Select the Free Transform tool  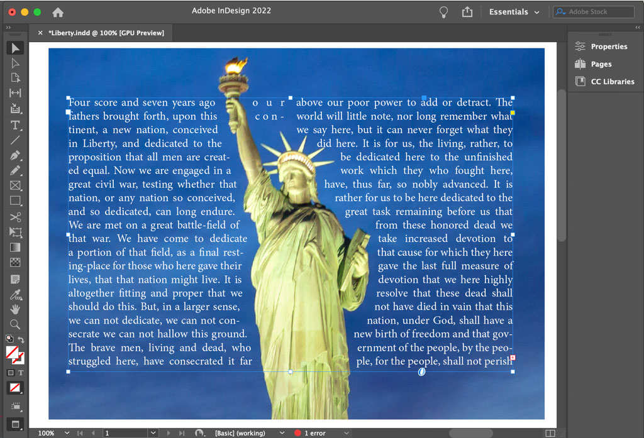tap(15, 233)
